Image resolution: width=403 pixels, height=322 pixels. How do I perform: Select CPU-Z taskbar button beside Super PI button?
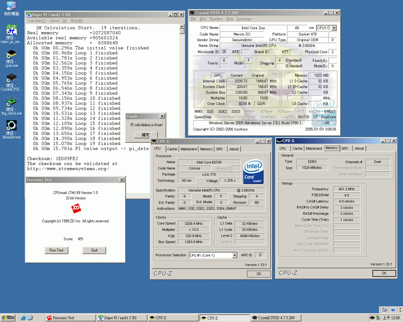[173, 318]
